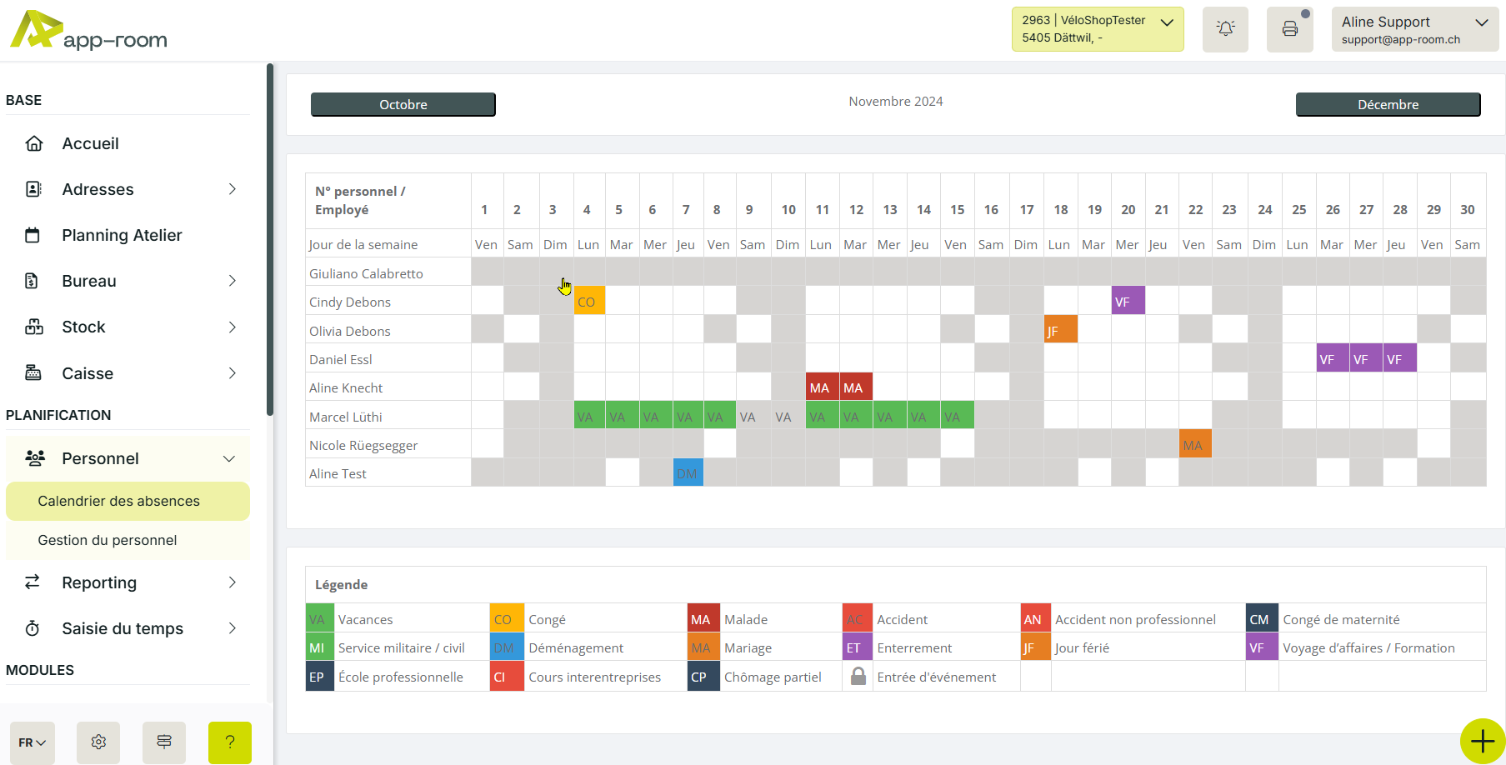
Task: Collapse the Personnel menu section
Action: tap(228, 458)
